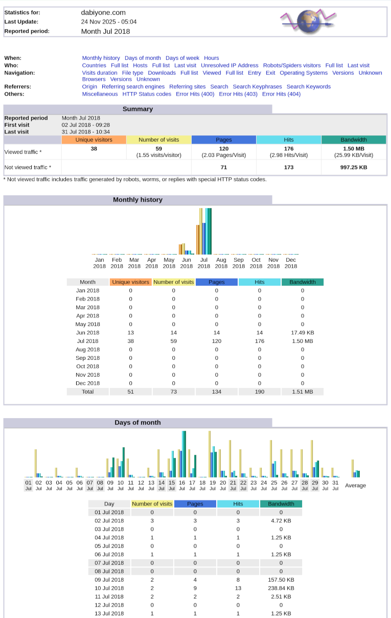Image resolution: width=391 pixels, height=618 pixels.
Task: Open Visits duration navigation link
Action: click(x=100, y=73)
